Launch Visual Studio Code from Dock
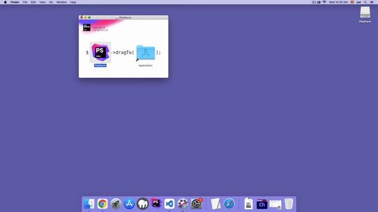Viewport: 378px width, 212px height. click(170, 204)
